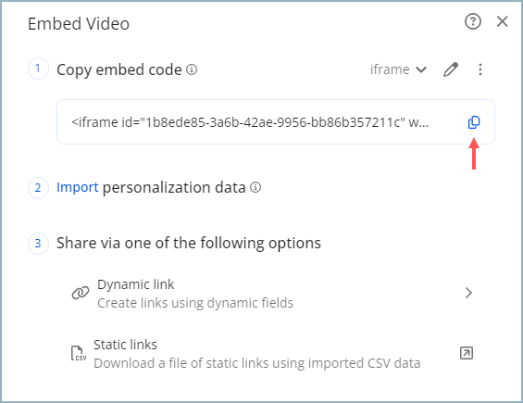This screenshot has width=523, height=403.
Task: Expand Dynamic link with the right chevron
Action: (x=468, y=293)
